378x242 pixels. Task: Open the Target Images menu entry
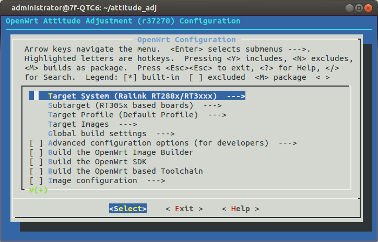92,124
